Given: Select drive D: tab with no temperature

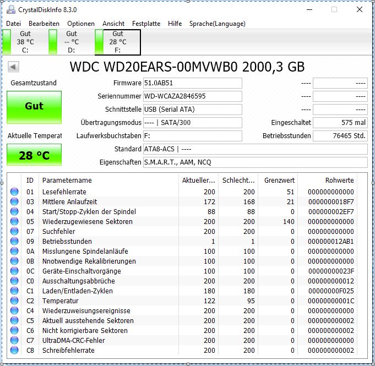Looking at the screenshot, I should [x=71, y=42].
